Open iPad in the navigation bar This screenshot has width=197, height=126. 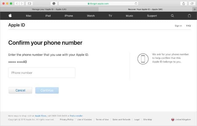48,16
